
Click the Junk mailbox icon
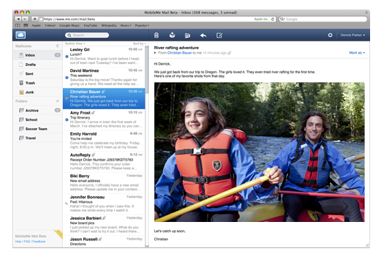pos(21,92)
